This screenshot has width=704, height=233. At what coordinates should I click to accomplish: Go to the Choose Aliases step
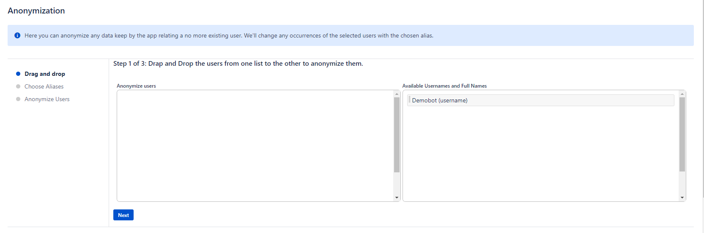(x=44, y=86)
